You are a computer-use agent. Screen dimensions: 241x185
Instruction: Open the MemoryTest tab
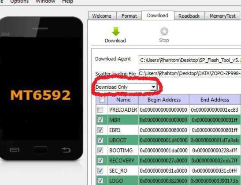222,16
